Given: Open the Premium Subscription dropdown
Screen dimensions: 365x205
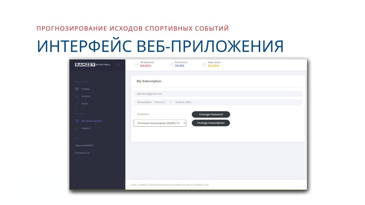Looking at the screenshot, I should point(160,123).
